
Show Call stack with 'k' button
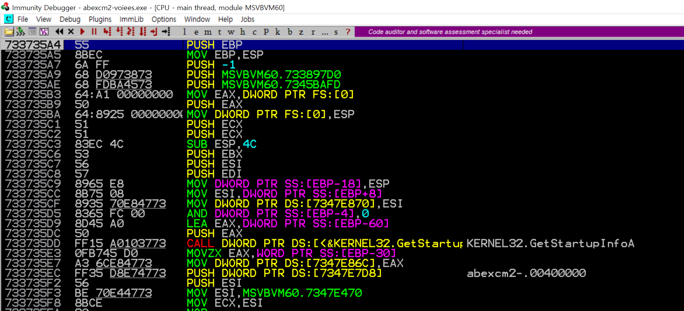point(278,32)
